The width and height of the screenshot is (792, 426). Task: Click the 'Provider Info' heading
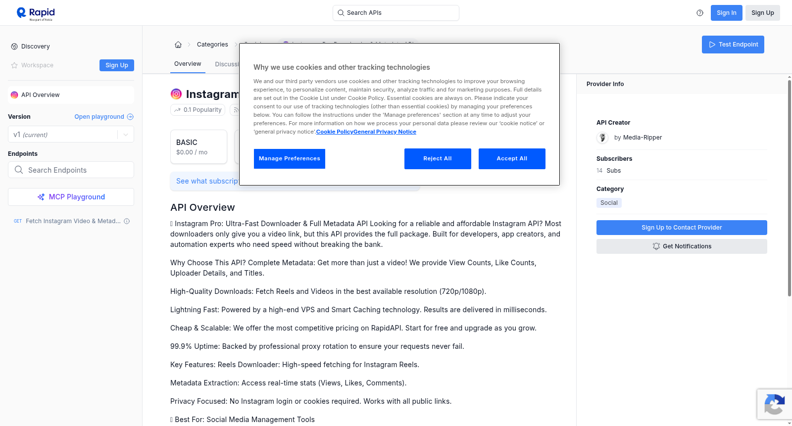605,84
